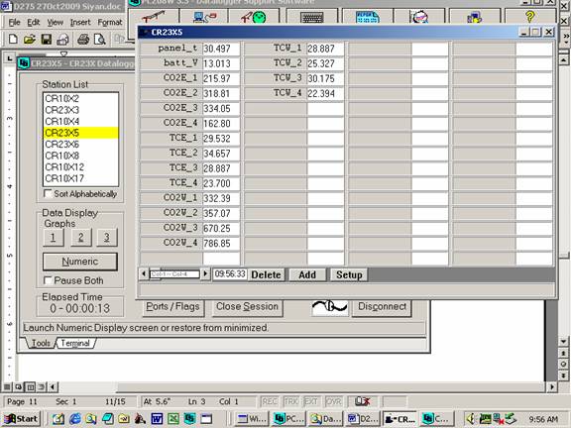Screen dimensions: 571x428
Task: Click the Add button in numeric display
Action: point(307,274)
